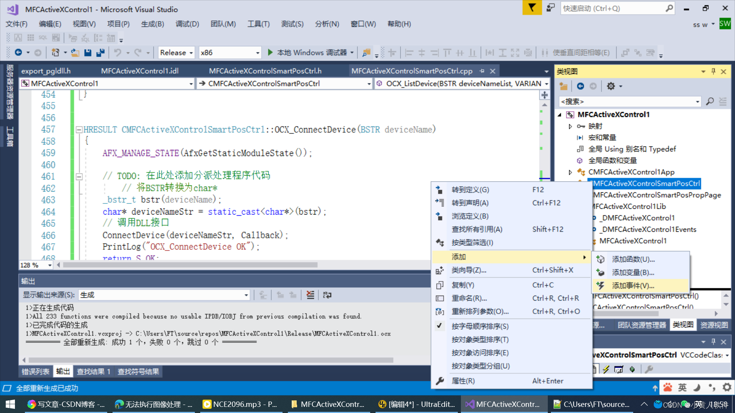Open Windows Start menu
The image size is (735, 413).
(10, 404)
